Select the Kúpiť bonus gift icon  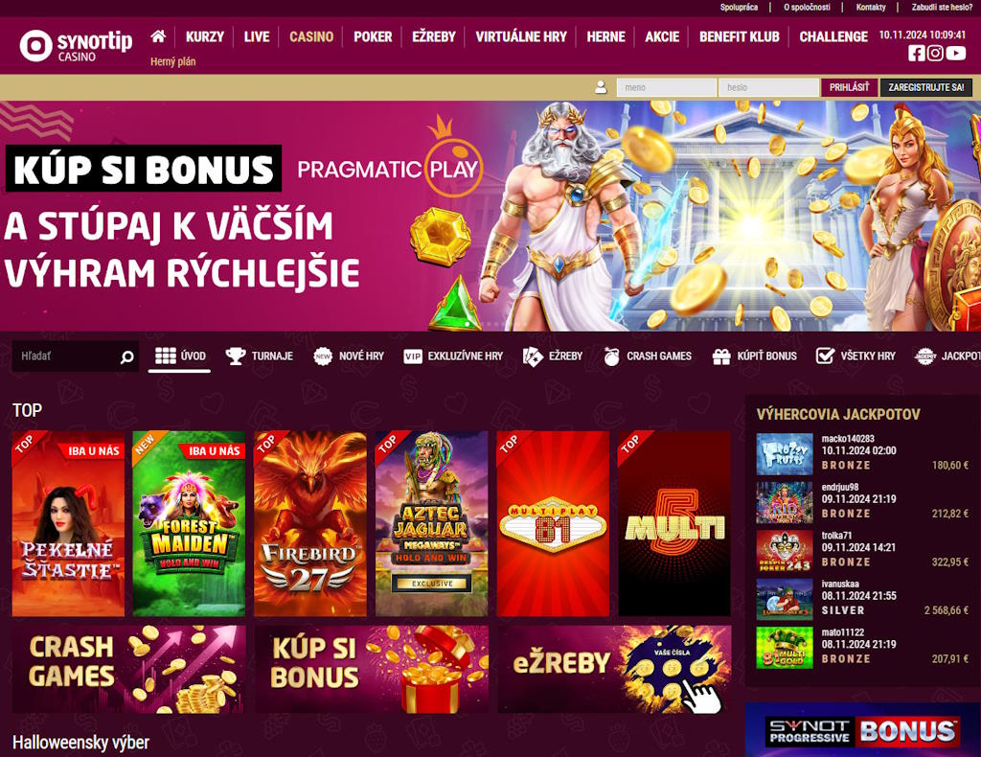click(x=721, y=356)
